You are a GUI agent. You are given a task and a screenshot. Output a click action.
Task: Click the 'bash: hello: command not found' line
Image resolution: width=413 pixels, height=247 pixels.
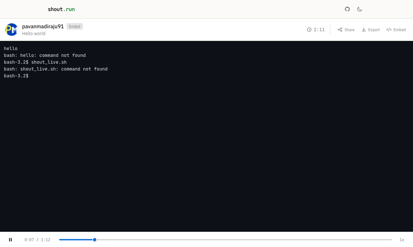45,55
